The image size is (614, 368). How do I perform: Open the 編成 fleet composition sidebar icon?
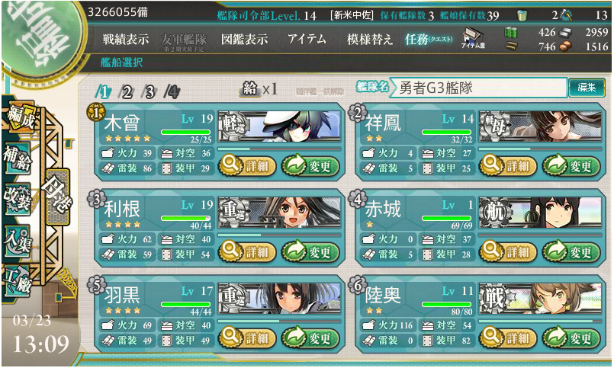click(x=21, y=117)
